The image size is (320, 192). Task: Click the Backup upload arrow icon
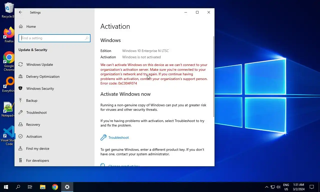click(21, 100)
